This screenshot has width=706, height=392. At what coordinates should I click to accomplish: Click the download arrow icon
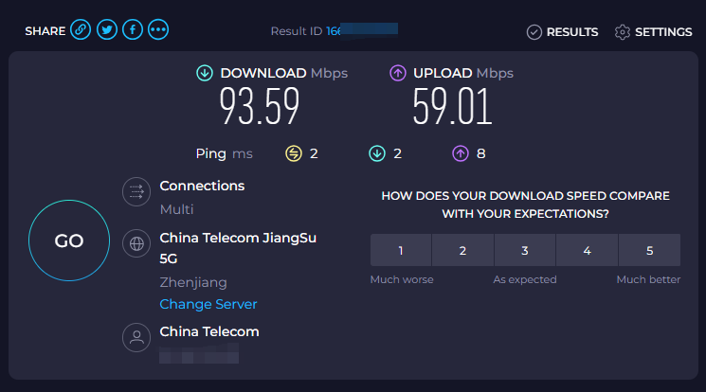205,73
